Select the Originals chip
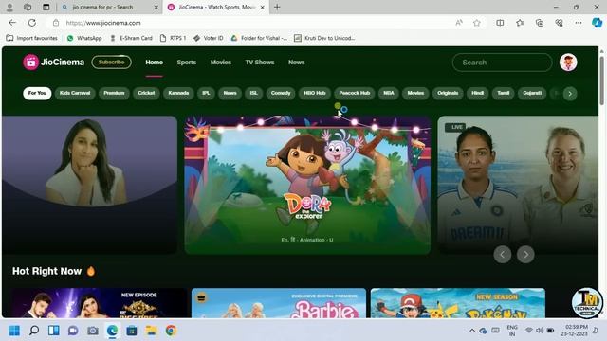Image resolution: width=607 pixels, height=341 pixels. [448, 93]
